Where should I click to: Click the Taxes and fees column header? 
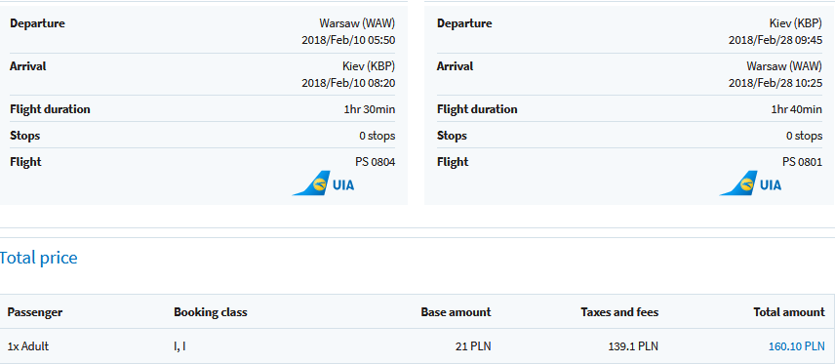(x=619, y=312)
